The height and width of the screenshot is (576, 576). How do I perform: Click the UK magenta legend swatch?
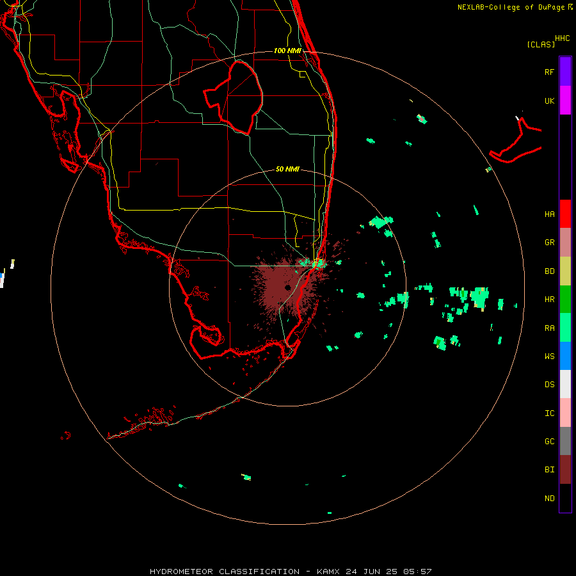(565, 100)
